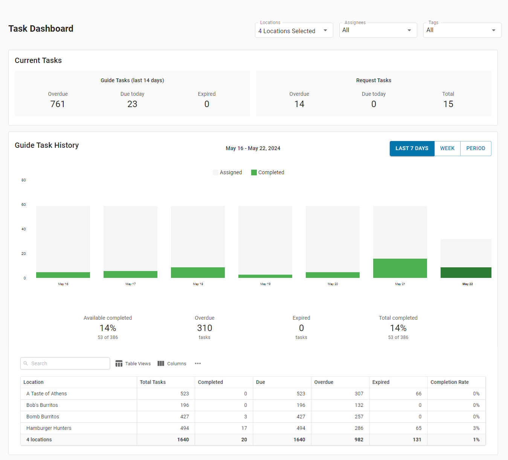The image size is (508, 460).
Task: Select the Bob's Burritos row
Action: pos(253,405)
